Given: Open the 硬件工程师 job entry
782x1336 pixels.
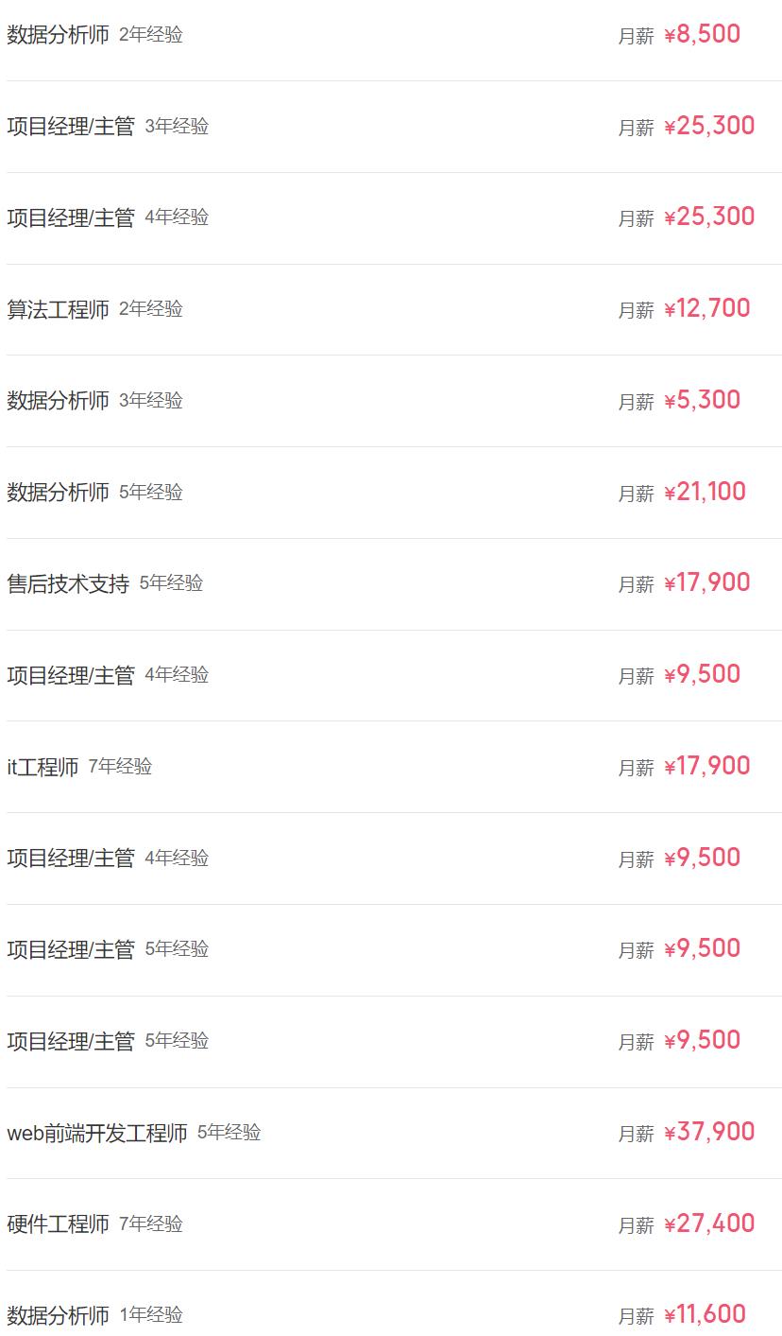Looking at the screenshot, I should click(x=59, y=1224).
